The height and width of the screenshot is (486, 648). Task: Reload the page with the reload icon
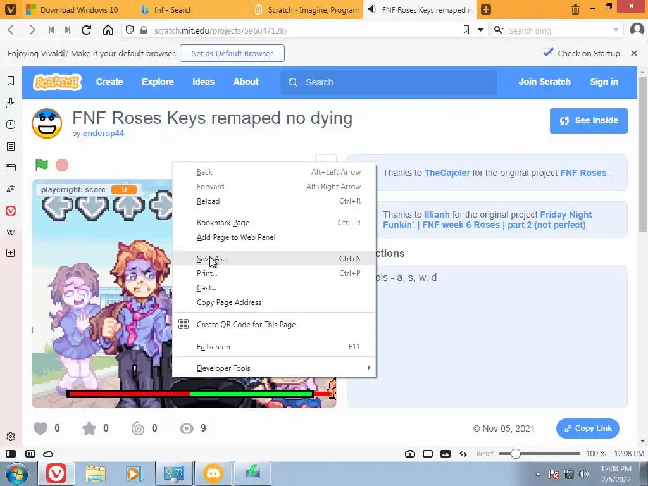click(x=86, y=30)
